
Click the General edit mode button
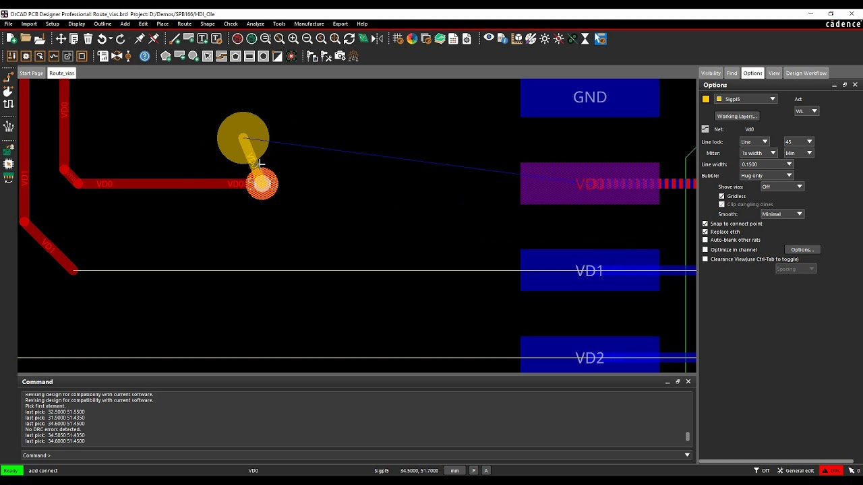coord(796,471)
